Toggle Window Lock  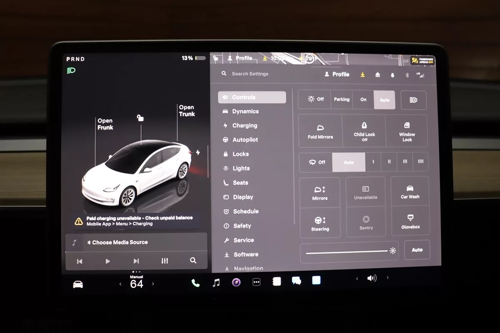click(x=407, y=131)
